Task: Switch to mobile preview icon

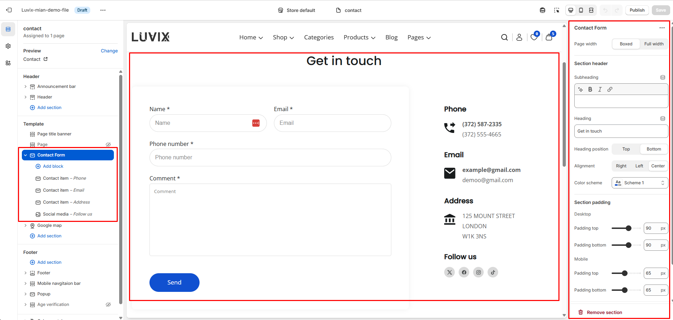Action: 581,10
